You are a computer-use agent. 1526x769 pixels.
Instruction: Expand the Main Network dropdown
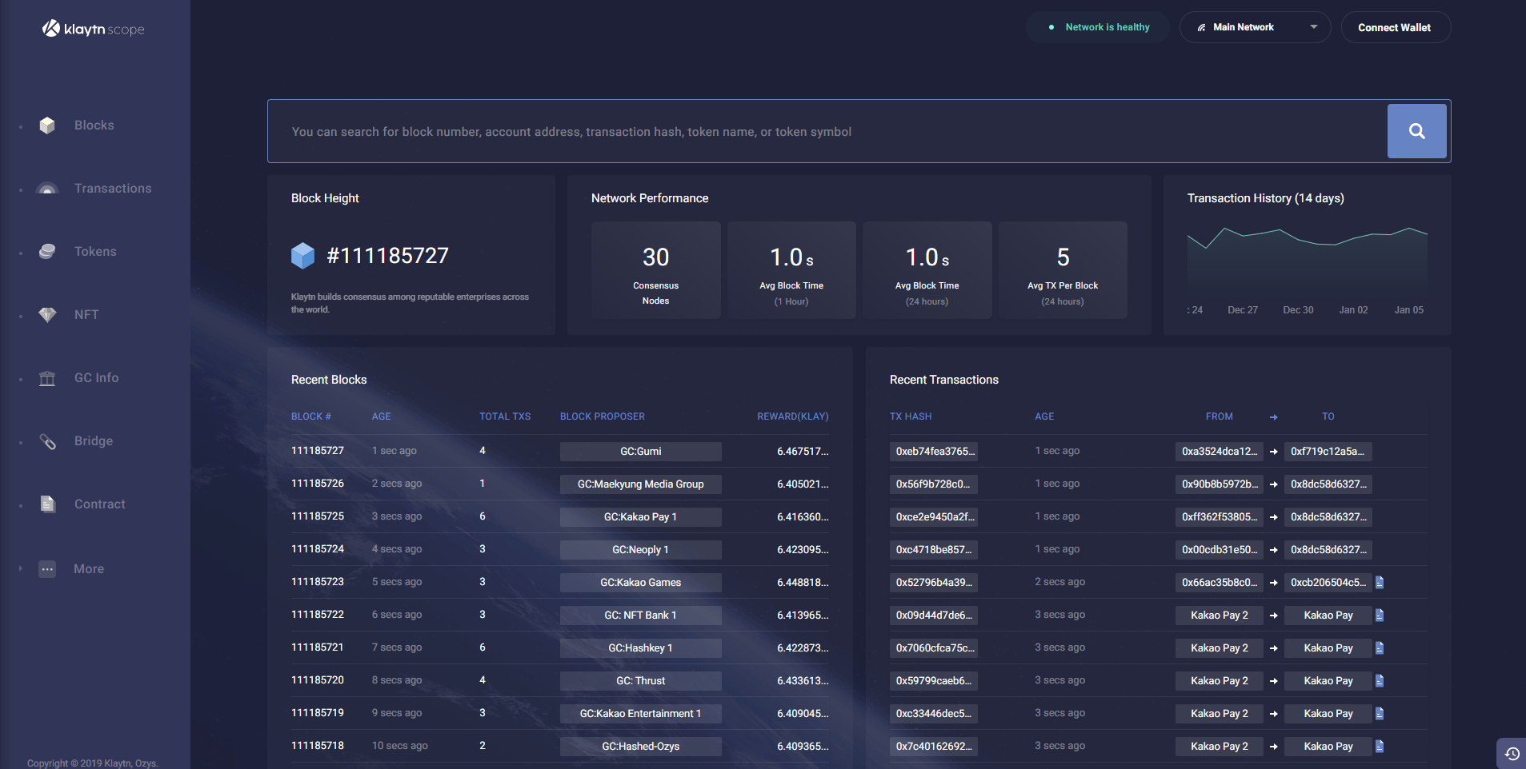coord(1313,27)
